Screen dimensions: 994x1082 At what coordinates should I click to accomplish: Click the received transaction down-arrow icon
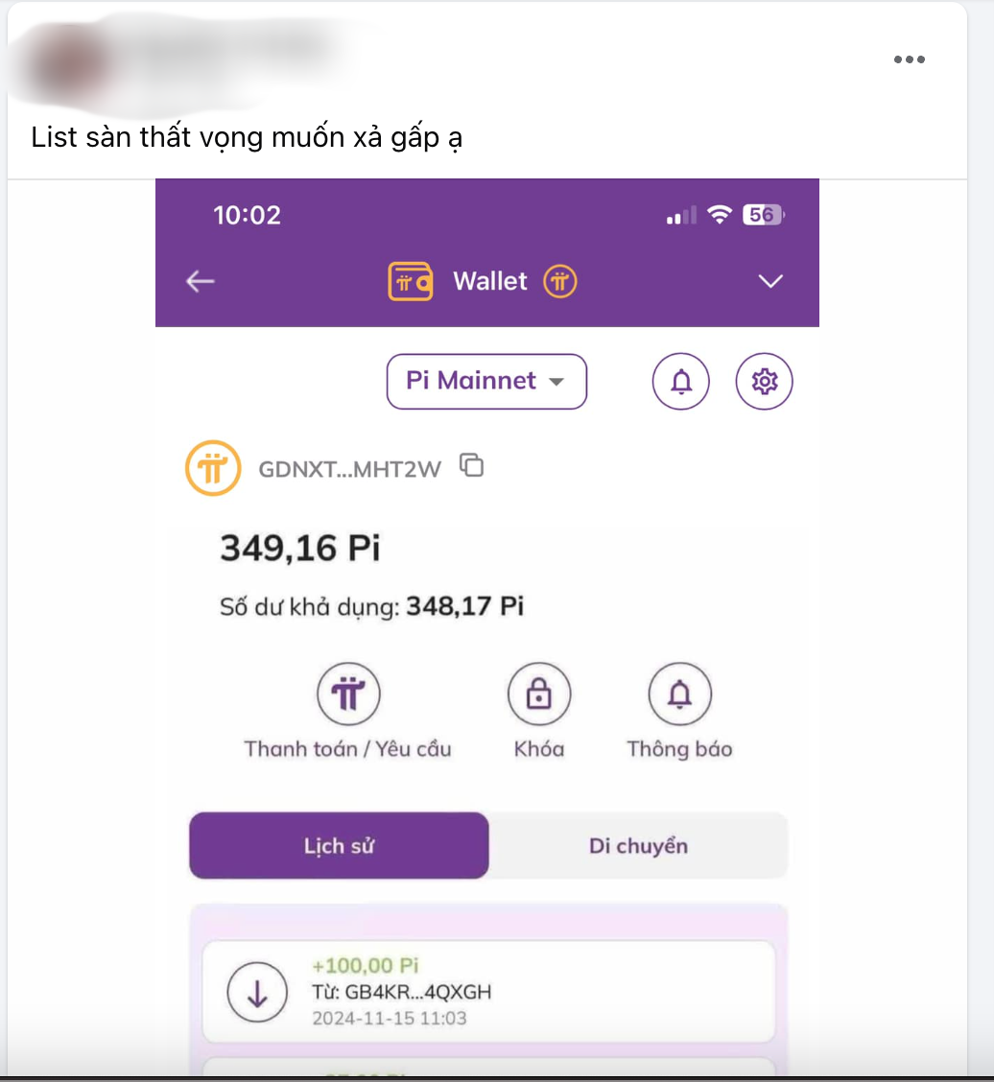tap(257, 992)
